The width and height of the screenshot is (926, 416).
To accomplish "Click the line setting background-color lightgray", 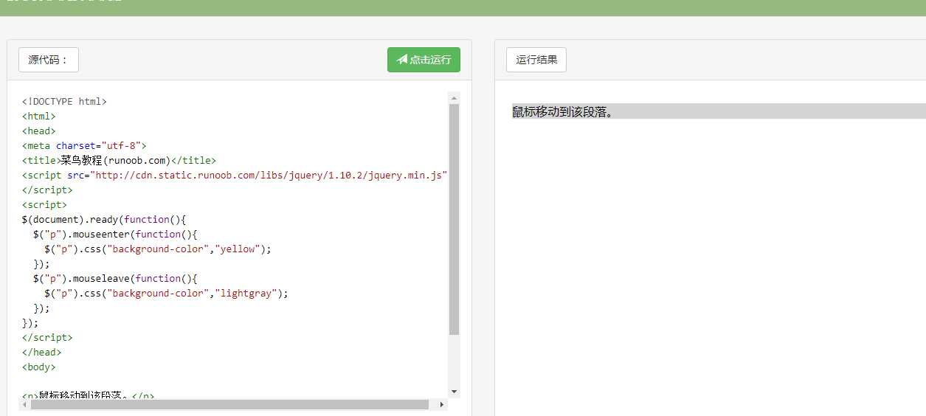I will tap(166, 294).
